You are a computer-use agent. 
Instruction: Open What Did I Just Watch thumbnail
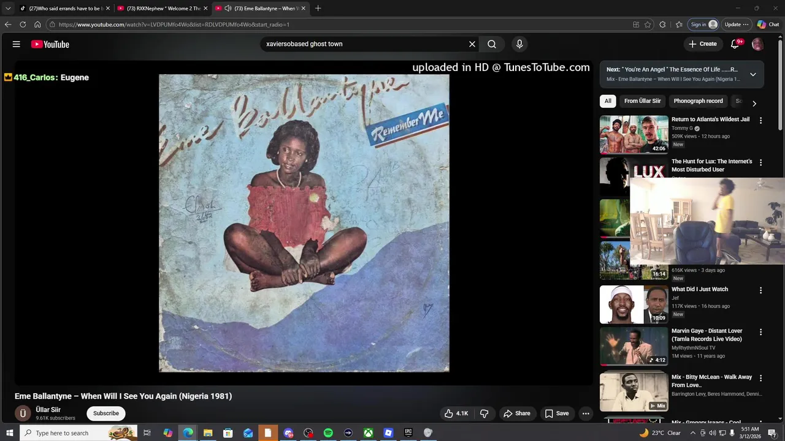pos(634,304)
